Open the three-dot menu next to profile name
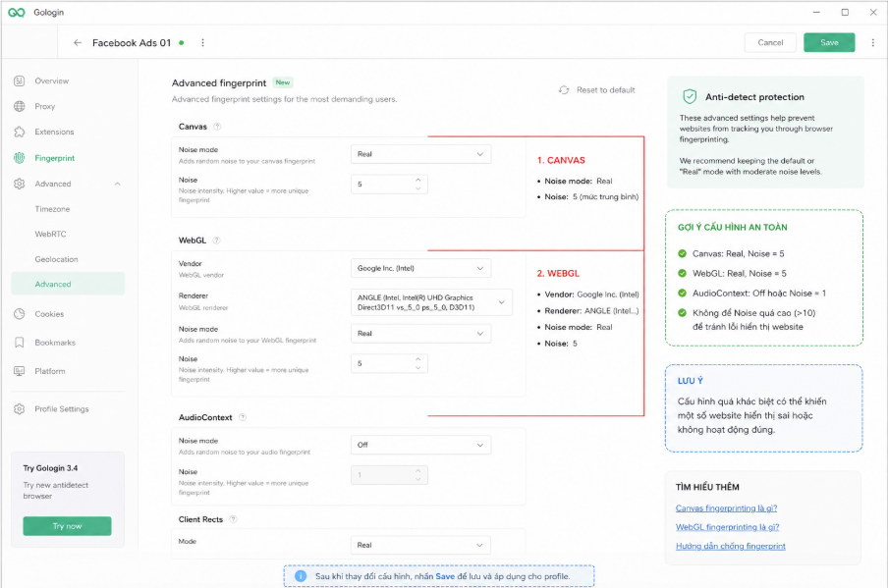This screenshot has height=588, width=888. point(202,43)
